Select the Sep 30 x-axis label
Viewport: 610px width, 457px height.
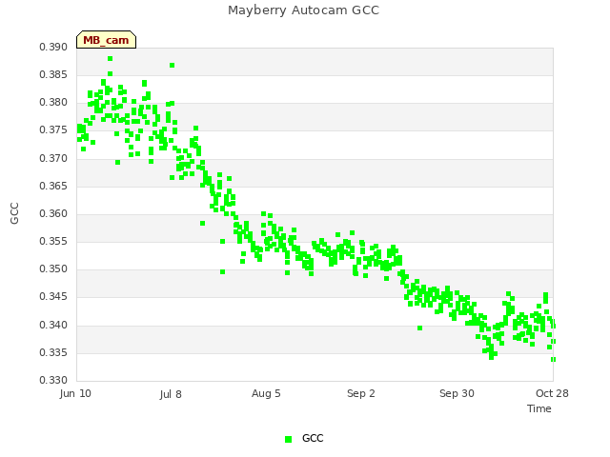pos(457,393)
